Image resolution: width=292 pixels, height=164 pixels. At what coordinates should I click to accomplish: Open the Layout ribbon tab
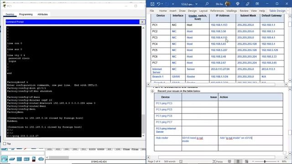203,11
